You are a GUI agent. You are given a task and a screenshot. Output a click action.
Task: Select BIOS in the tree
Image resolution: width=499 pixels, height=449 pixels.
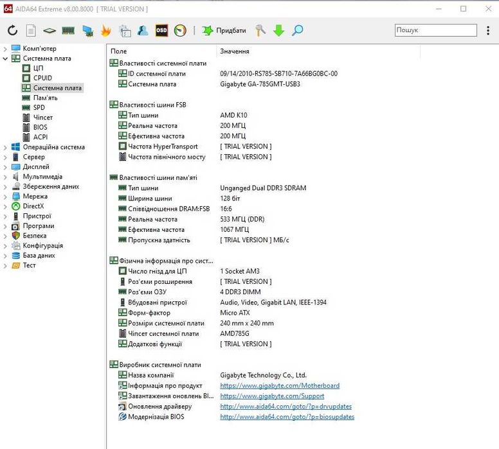point(40,127)
